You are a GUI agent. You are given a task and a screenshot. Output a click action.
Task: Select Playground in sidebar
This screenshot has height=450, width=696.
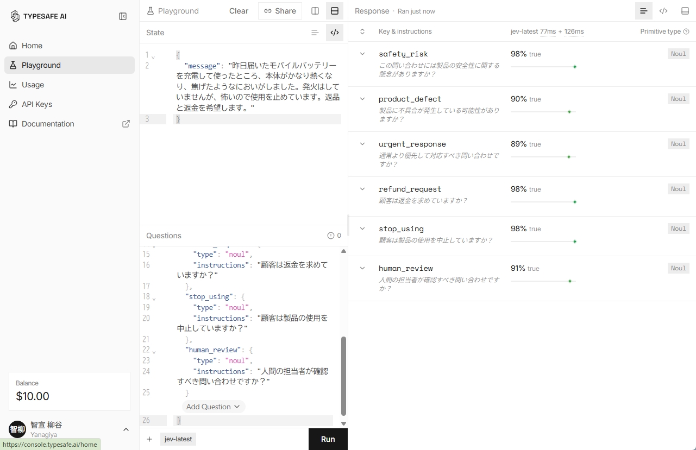pyautogui.click(x=70, y=65)
